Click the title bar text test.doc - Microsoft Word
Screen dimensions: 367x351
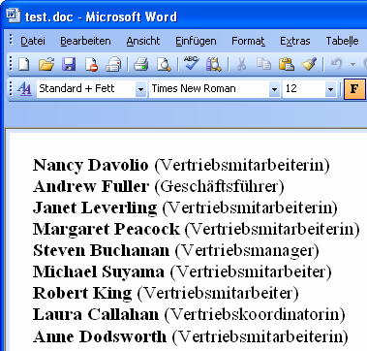pos(101,16)
